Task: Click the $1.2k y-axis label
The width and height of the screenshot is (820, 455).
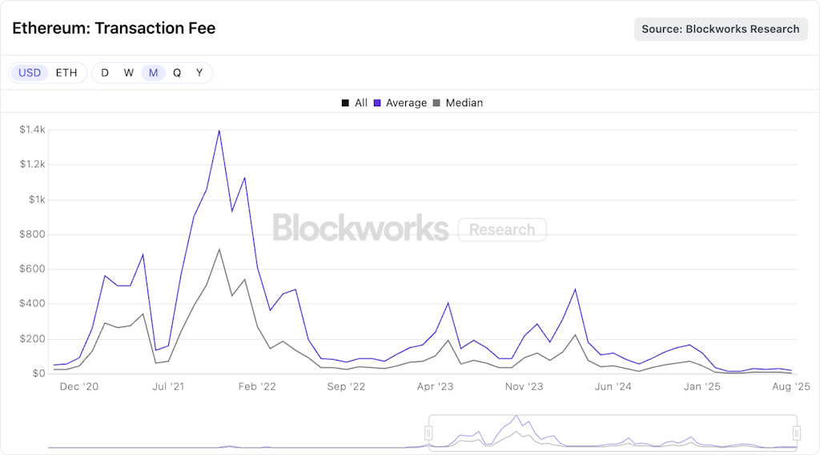Action: (32, 165)
